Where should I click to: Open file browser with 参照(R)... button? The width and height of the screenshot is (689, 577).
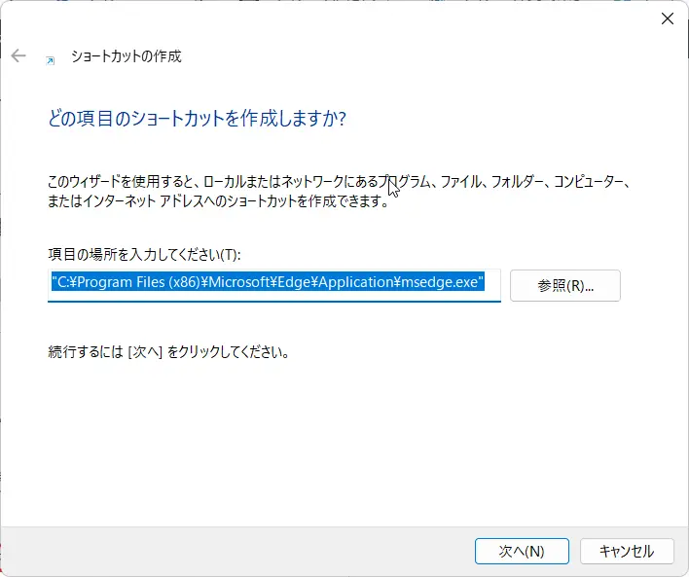click(x=564, y=285)
